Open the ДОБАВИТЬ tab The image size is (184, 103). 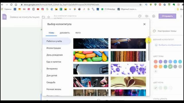65,33
